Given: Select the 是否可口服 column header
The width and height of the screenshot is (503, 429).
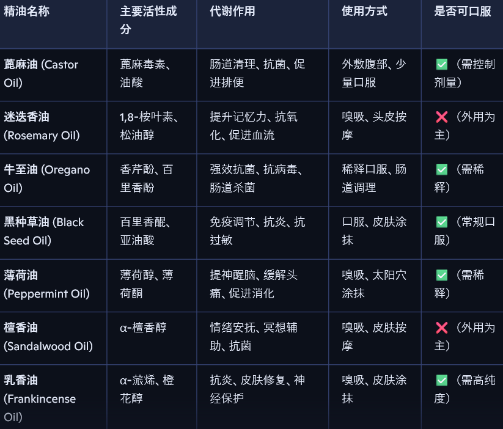Looking at the screenshot, I should (x=463, y=12).
